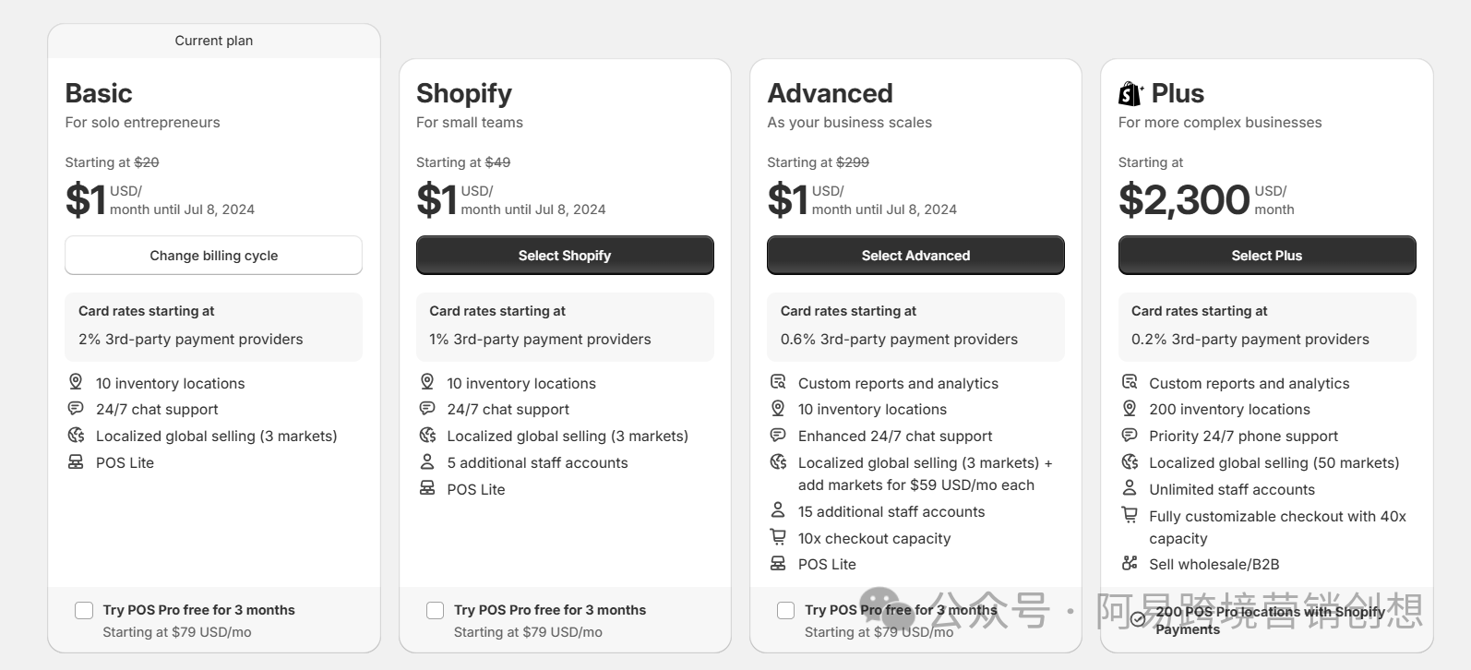Choose the Select Shopify button

coord(565,256)
